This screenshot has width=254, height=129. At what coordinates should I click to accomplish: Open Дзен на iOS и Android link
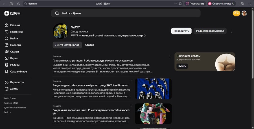point(15,108)
